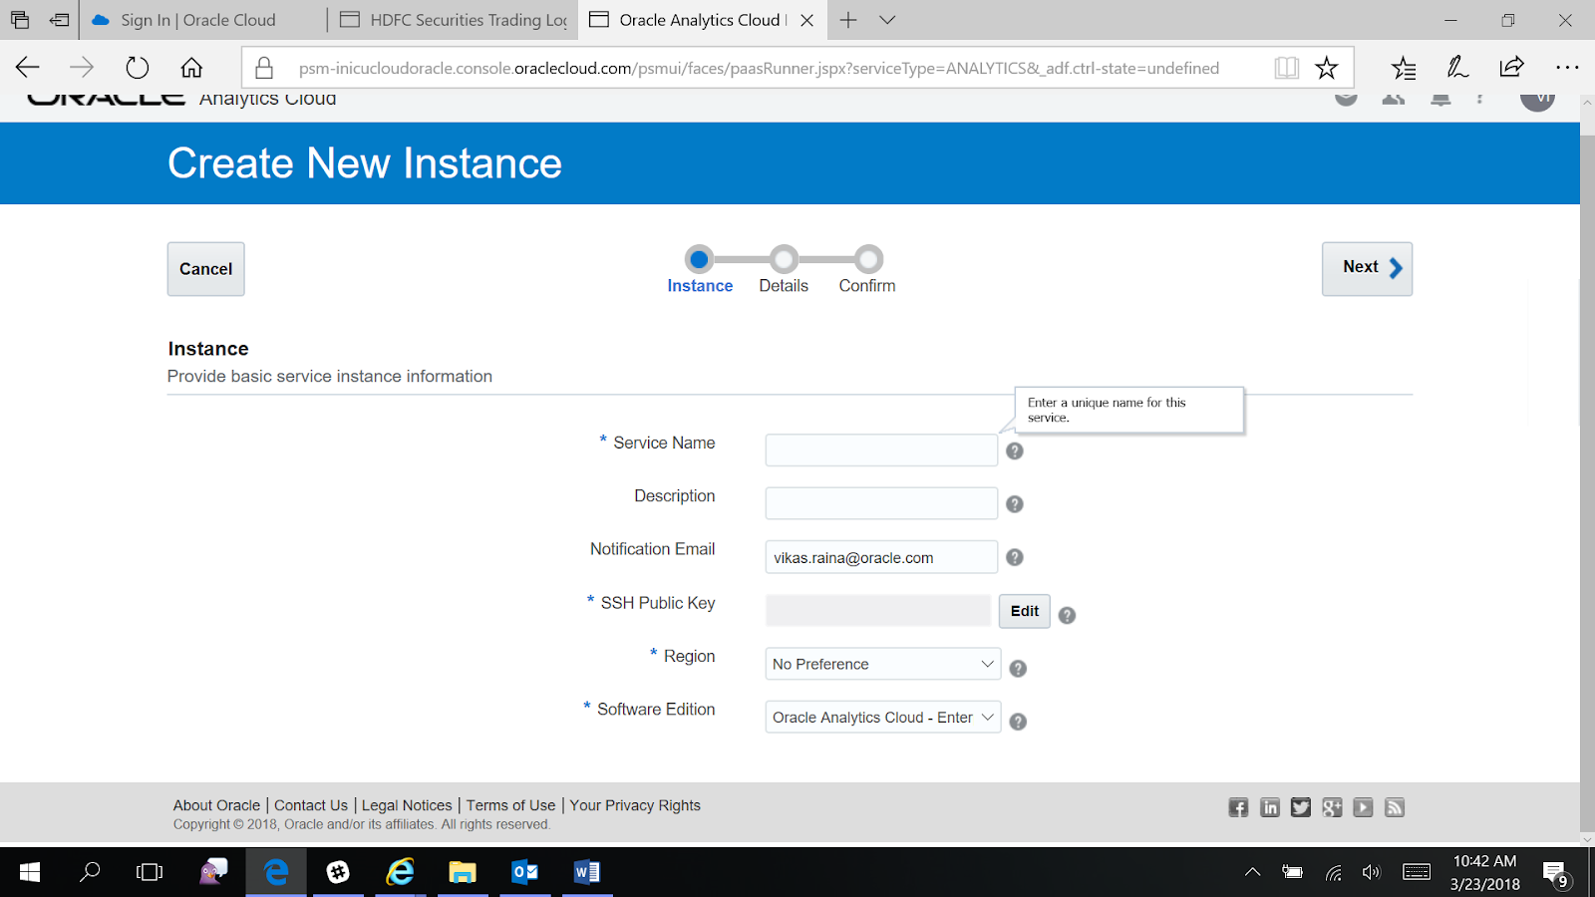Viewport: 1595px width, 897px height.
Task: Set these tabs aside
Action: (60, 20)
